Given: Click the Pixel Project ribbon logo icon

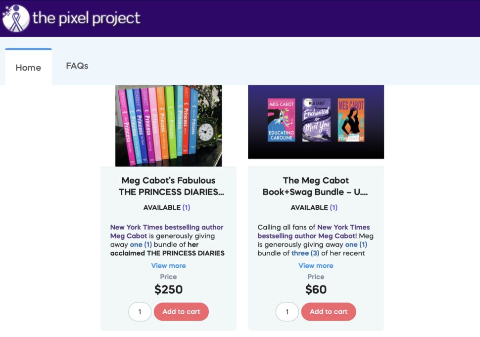Looking at the screenshot, I should (x=16, y=18).
